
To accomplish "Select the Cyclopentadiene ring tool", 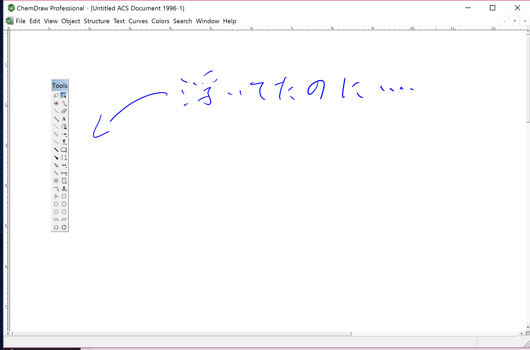I will 56,227.
